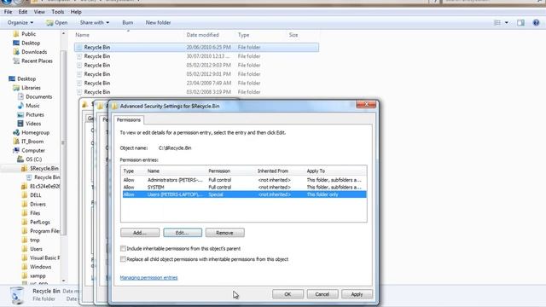
Task: Close the Advanced Security Settings dialog
Action: [366, 104]
